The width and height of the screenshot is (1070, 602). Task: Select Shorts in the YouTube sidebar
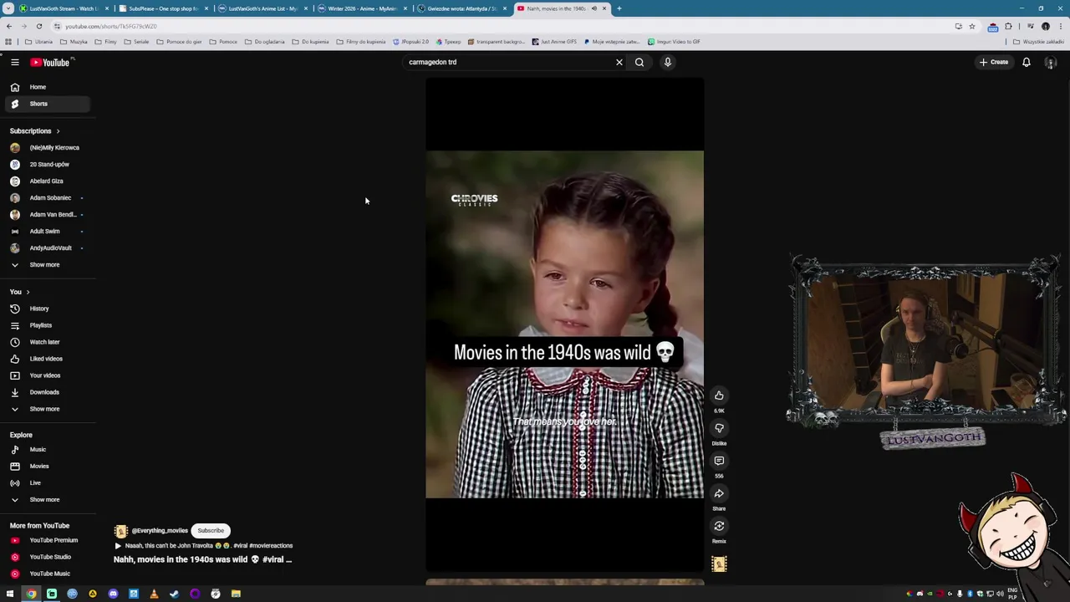48,104
